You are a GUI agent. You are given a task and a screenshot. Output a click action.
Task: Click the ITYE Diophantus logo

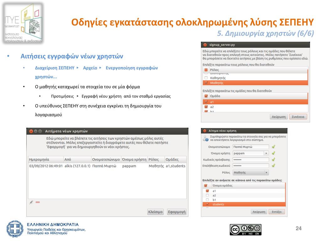click(x=23, y=23)
